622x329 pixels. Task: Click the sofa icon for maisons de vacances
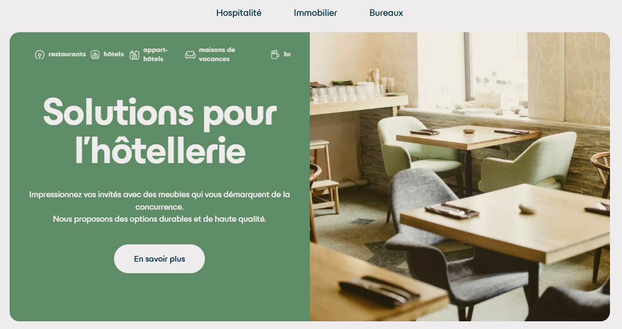190,55
